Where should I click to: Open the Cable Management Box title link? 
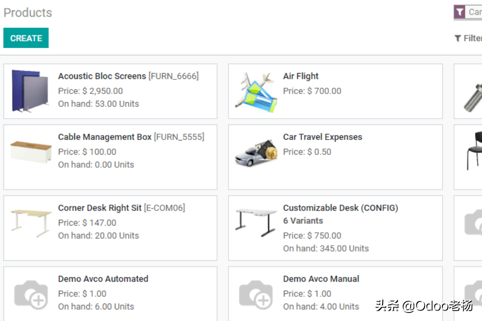click(x=105, y=137)
